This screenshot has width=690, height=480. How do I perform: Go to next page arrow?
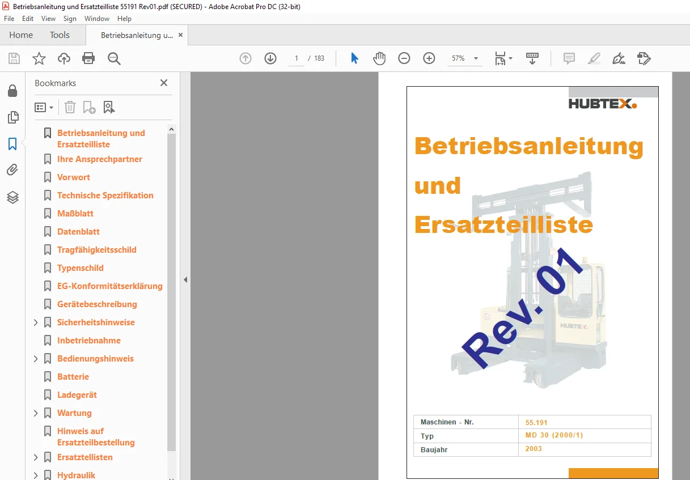click(x=270, y=58)
